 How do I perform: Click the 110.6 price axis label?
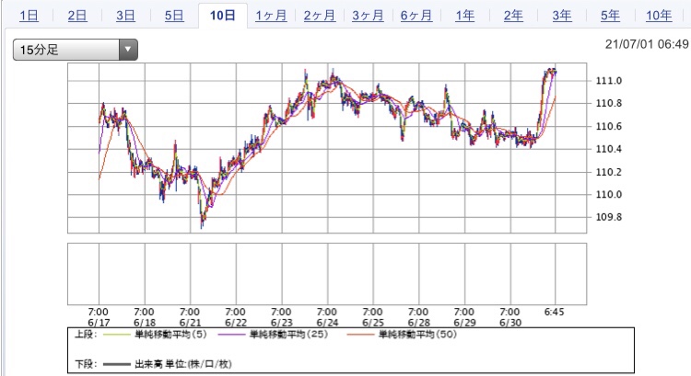tap(609, 126)
